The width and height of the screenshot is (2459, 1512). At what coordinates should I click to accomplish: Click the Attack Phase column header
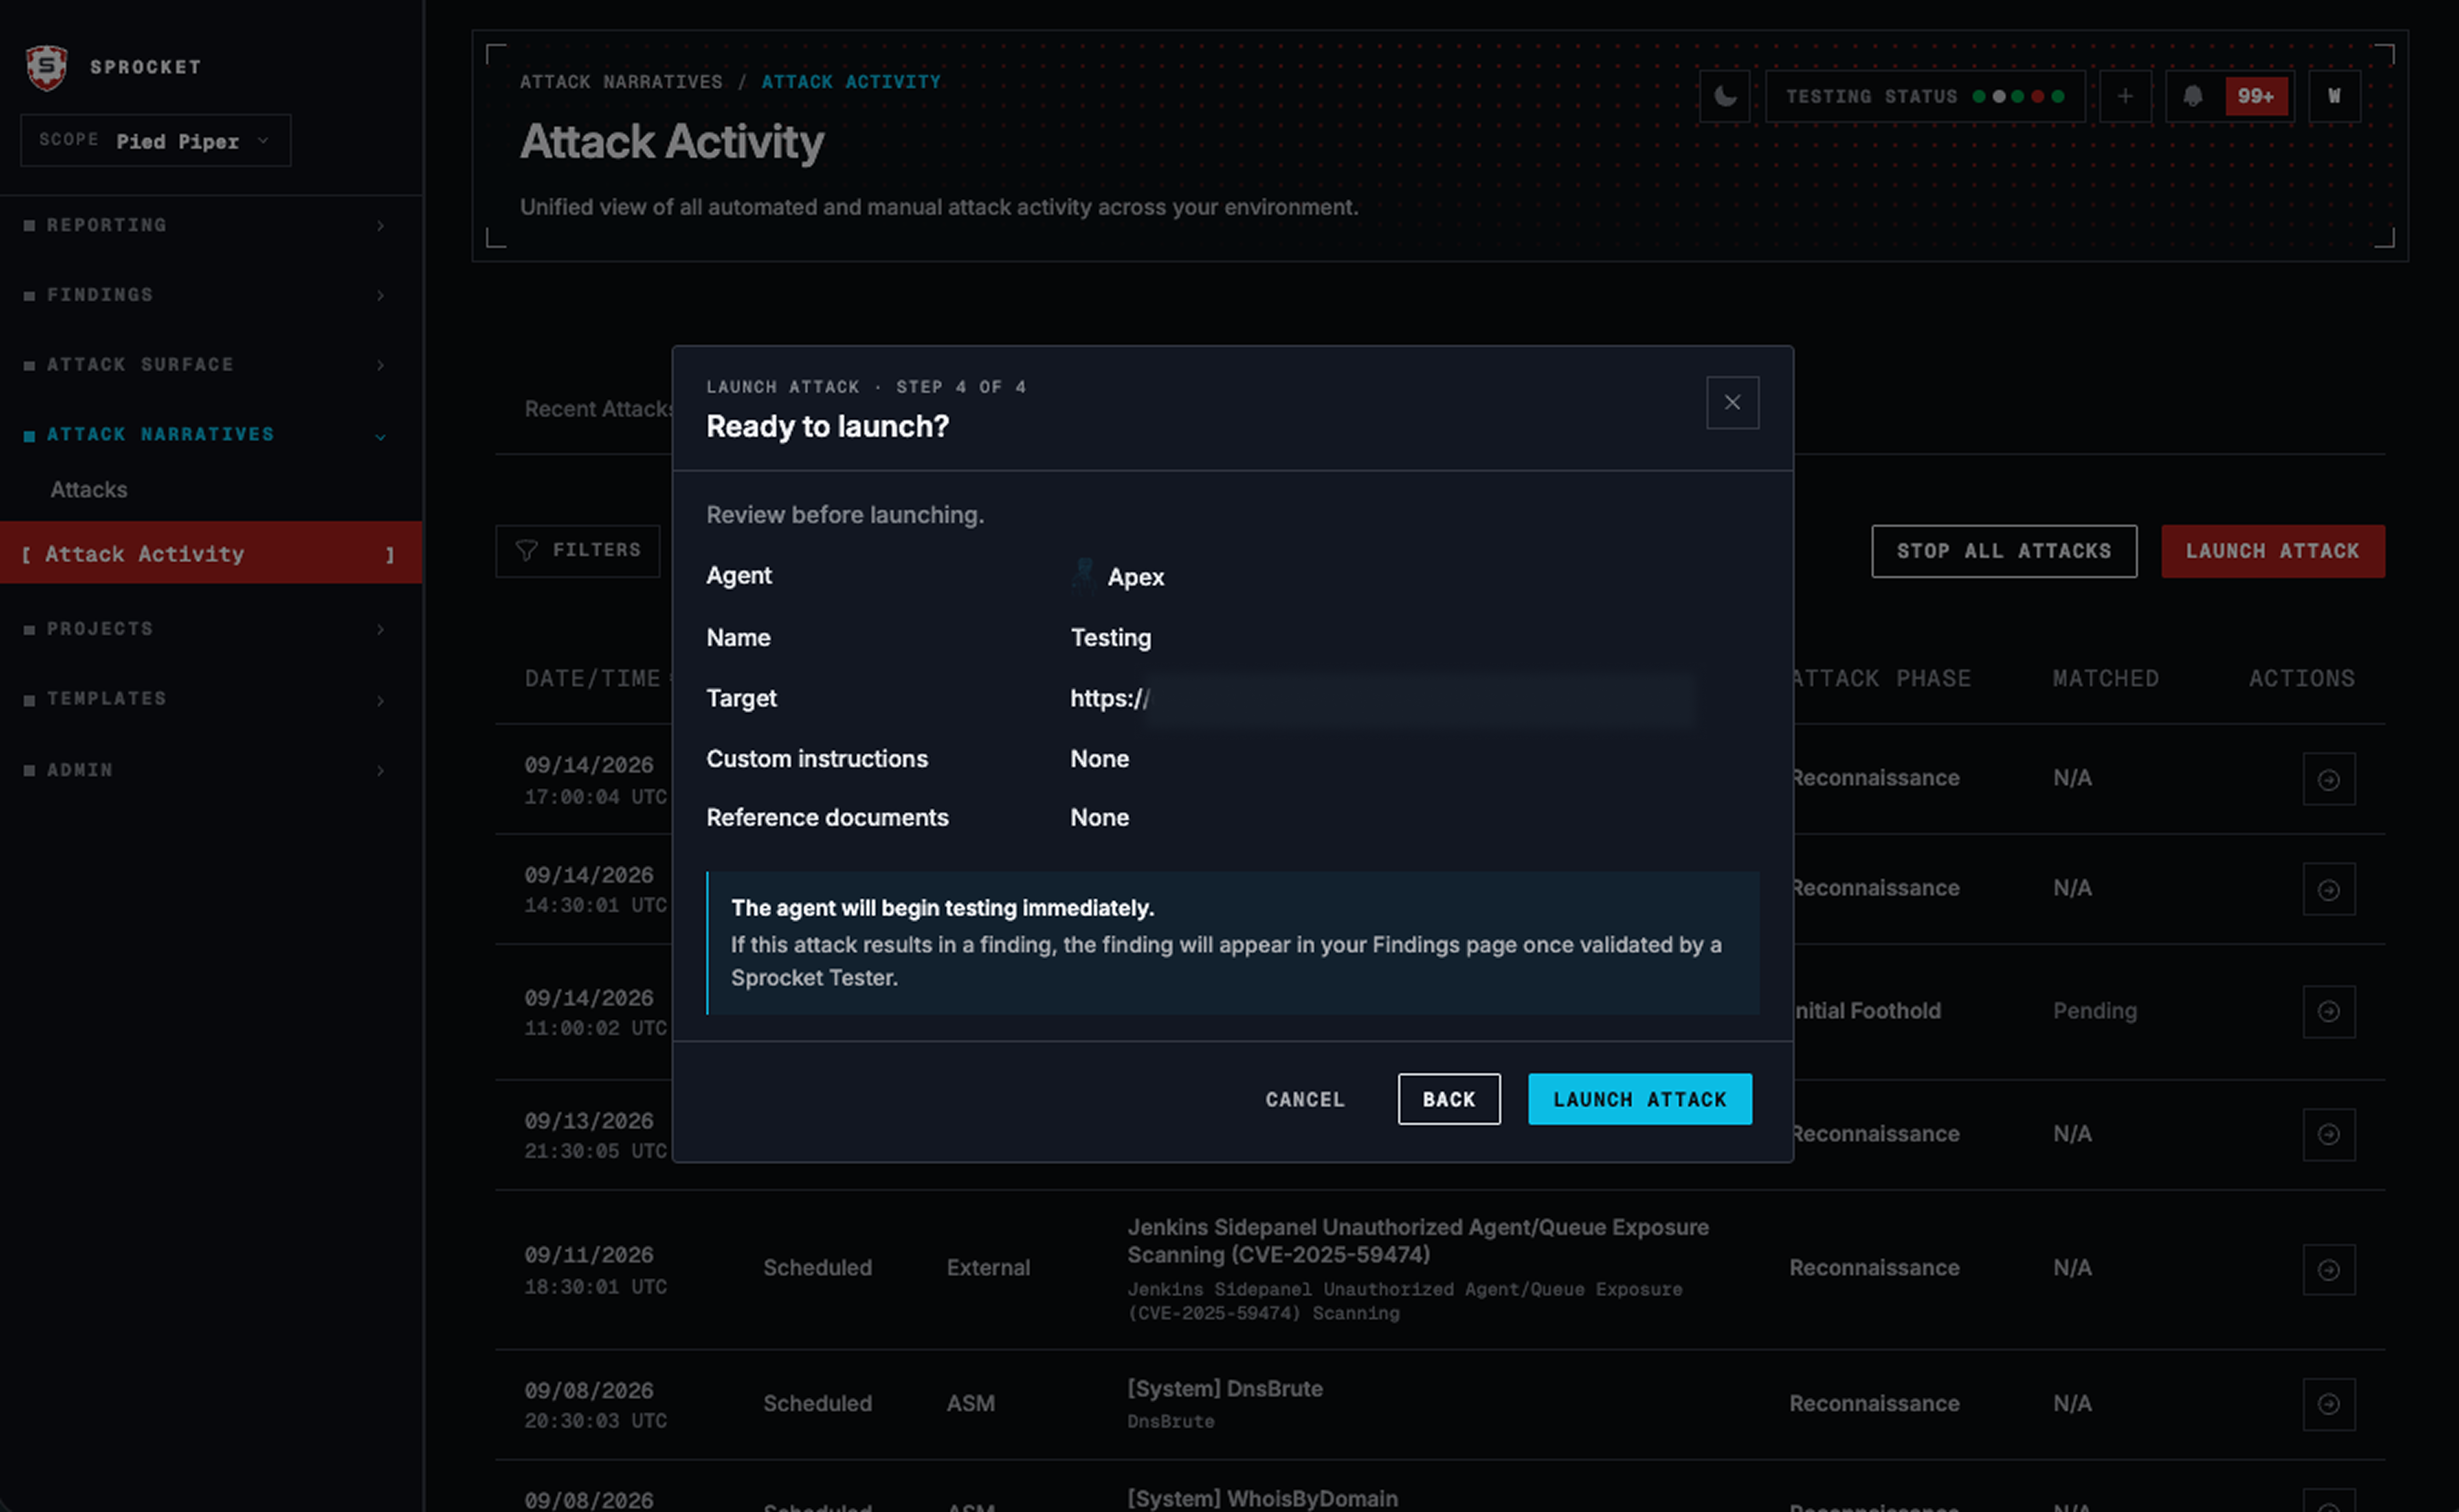(x=1880, y=678)
